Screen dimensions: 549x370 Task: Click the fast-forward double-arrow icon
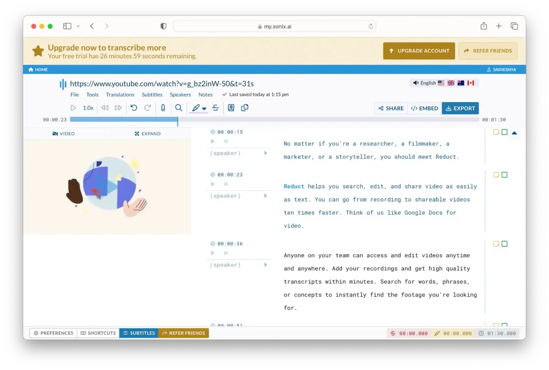pos(118,108)
